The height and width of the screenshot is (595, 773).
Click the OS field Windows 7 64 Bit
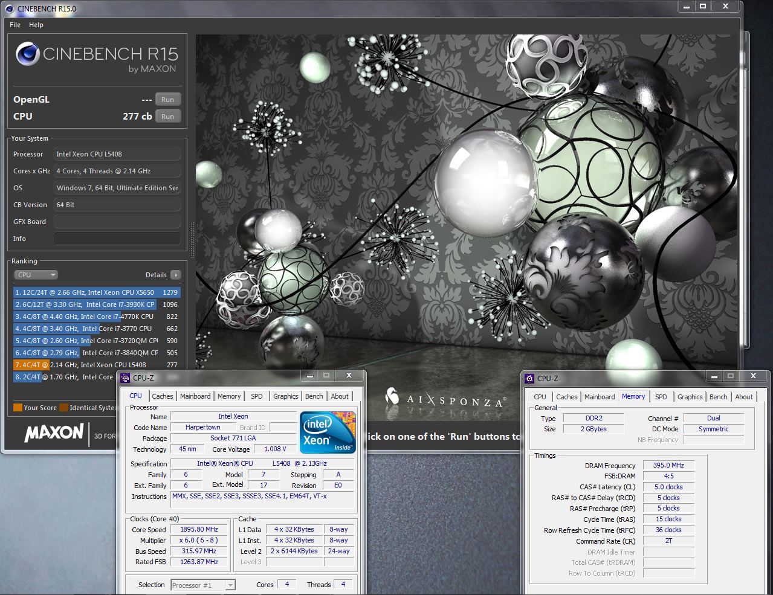pos(117,188)
